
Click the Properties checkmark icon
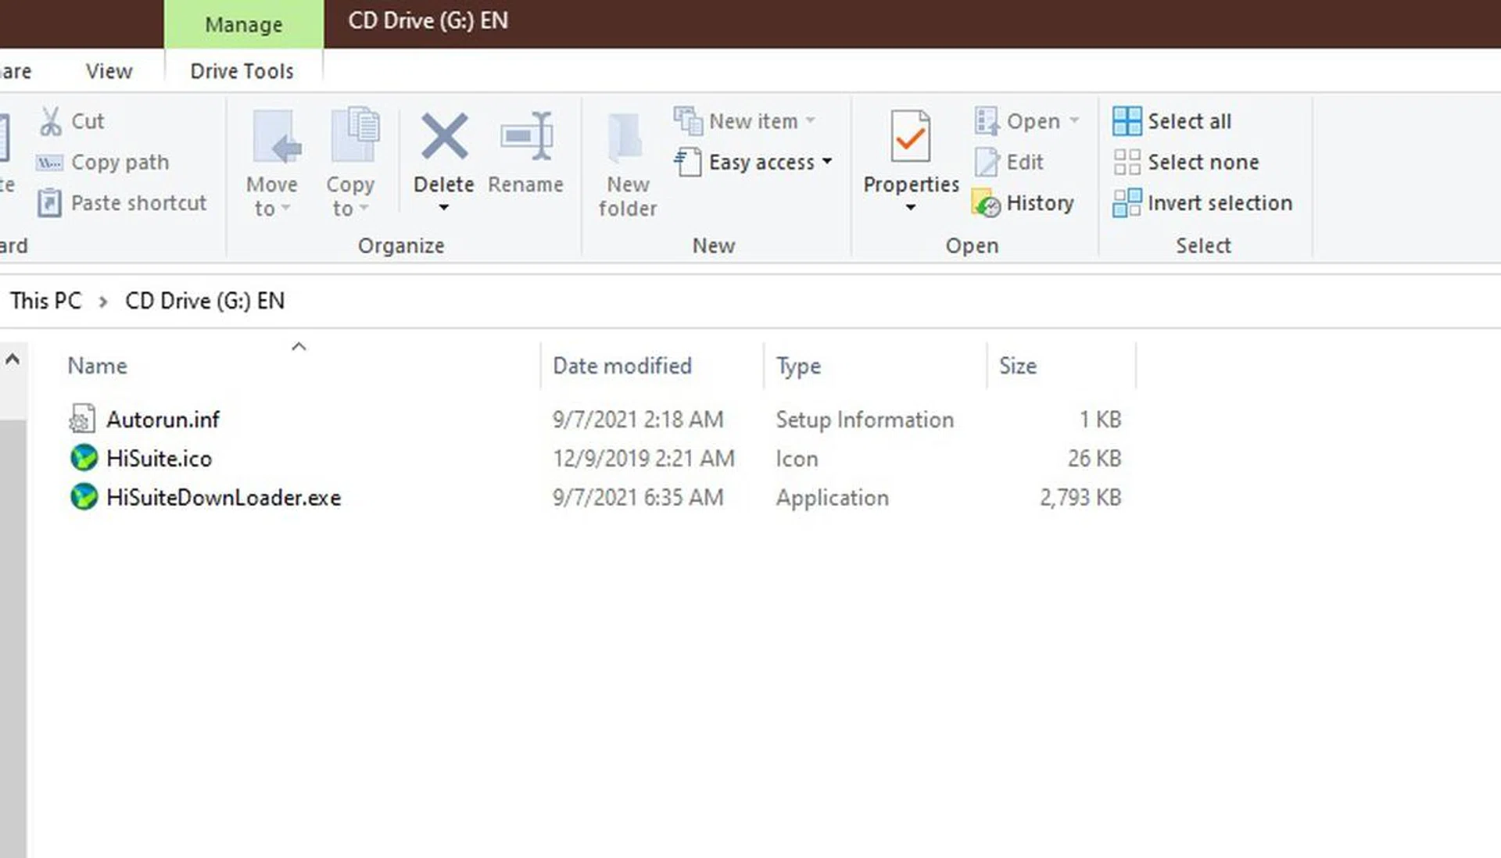coord(910,137)
